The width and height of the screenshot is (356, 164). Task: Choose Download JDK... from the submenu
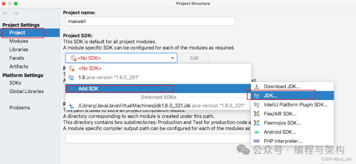point(292,86)
